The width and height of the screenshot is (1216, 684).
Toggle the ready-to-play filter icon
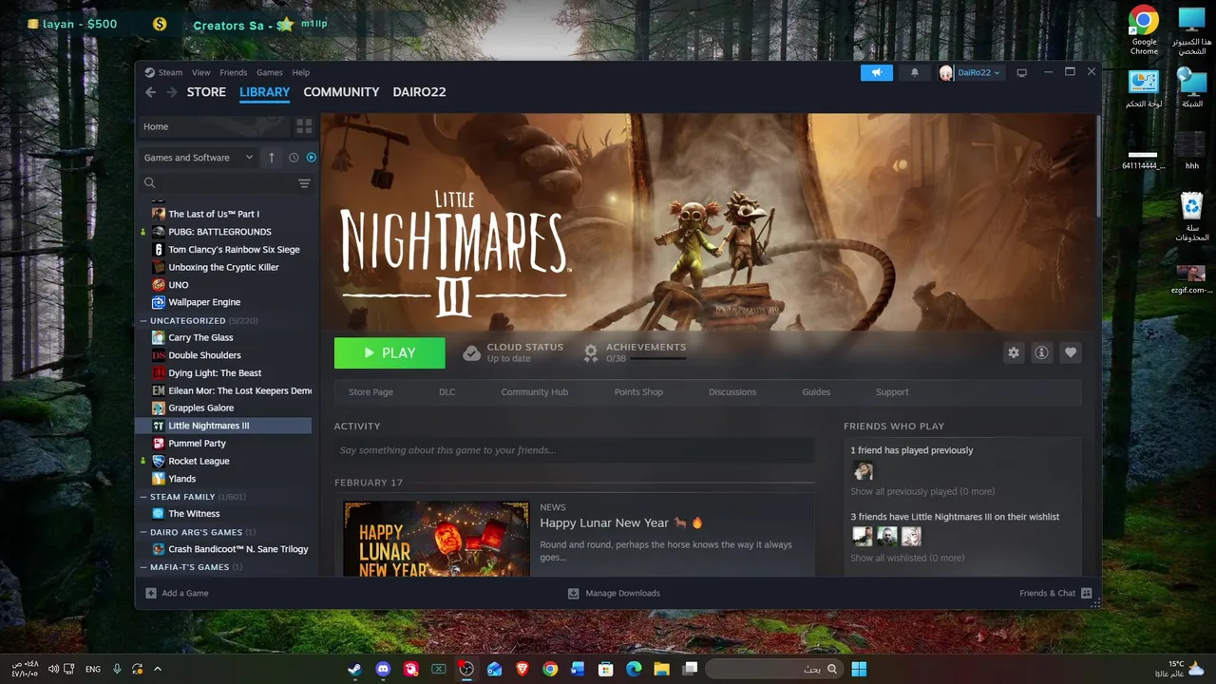(311, 158)
